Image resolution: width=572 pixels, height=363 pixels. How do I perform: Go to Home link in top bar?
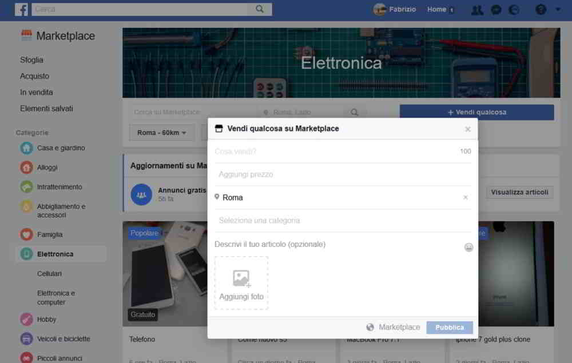436,10
